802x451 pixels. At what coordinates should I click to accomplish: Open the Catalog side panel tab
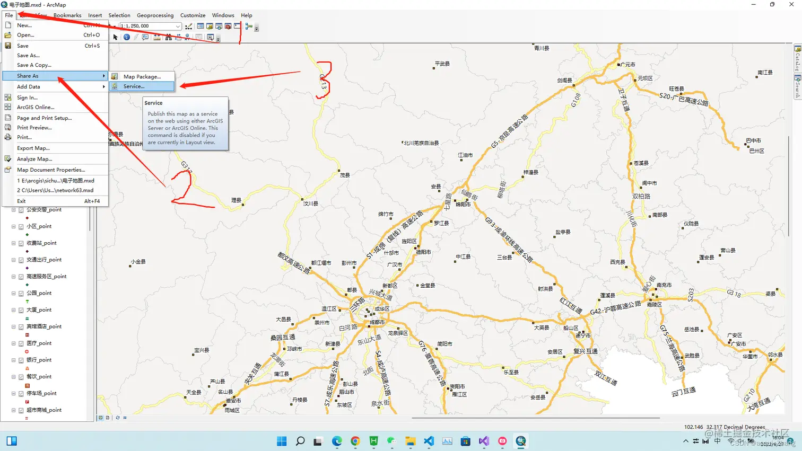click(x=797, y=59)
